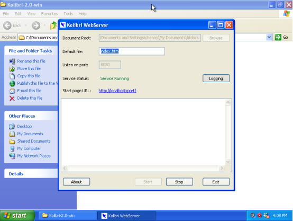This screenshot has height=221, width=293.
Task: Open the Forward history dropdown arrow
Action: point(44,25)
